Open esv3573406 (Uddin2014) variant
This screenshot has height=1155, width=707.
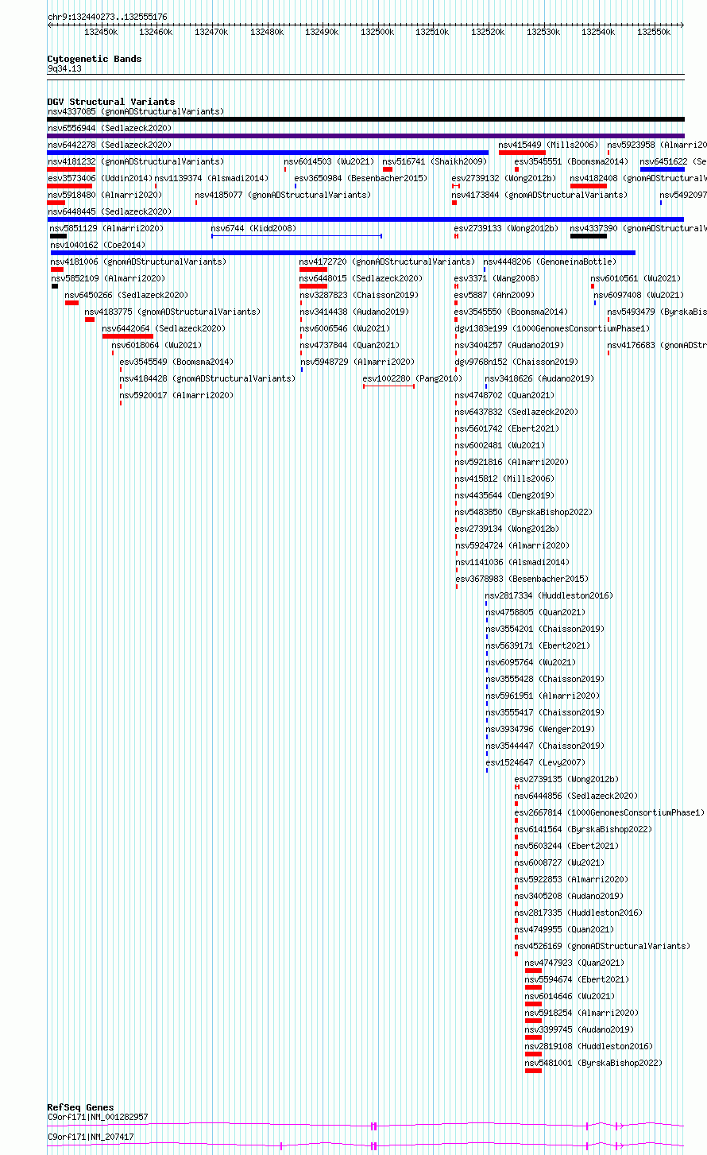coord(99,178)
